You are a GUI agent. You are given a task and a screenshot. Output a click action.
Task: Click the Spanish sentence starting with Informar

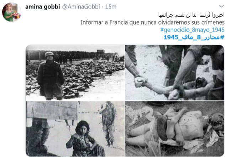click(x=152, y=22)
